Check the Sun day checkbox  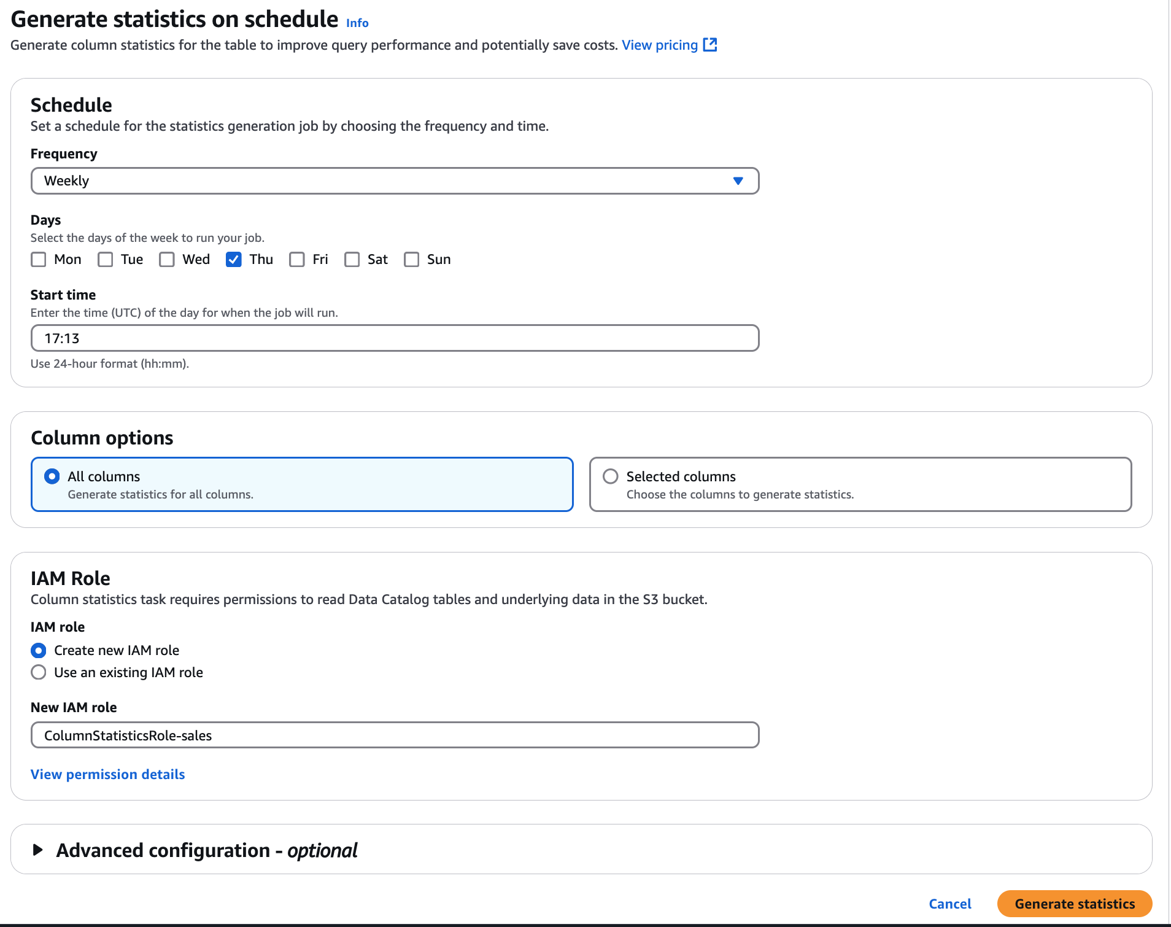pyautogui.click(x=412, y=259)
